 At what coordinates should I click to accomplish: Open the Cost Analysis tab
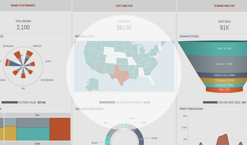pyautogui.click(x=124, y=6)
